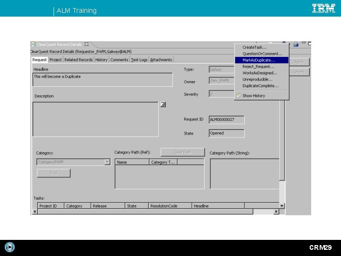Image resolution: width=341 pixels, height=256 pixels.
Task: Click the horizontal scrollbar left arrow
Action: coord(35,211)
